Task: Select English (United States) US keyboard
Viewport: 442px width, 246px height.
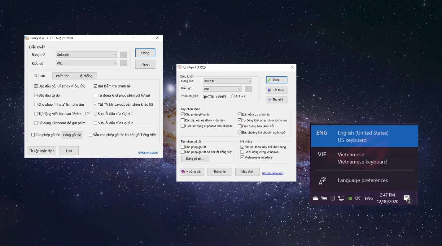Action: point(365,136)
